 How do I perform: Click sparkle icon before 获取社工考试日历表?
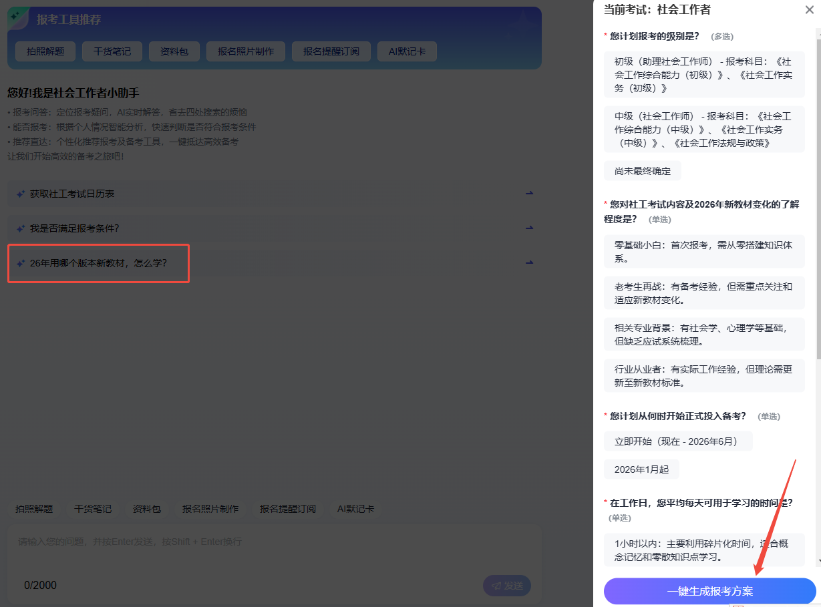pyautogui.click(x=21, y=194)
